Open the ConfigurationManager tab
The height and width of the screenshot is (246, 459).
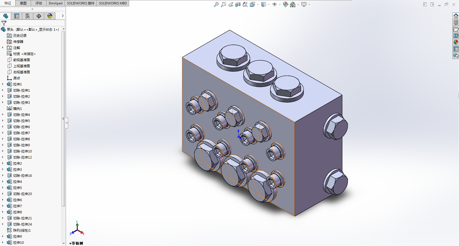coord(28,16)
